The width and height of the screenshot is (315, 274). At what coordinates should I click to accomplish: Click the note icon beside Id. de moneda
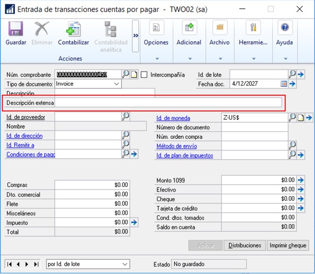(x=301, y=118)
